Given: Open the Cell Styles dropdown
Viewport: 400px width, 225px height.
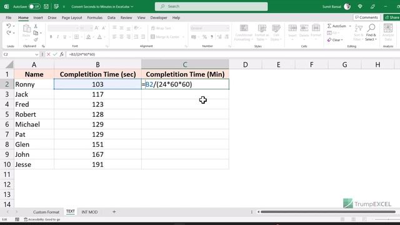Looking at the screenshot, I should tap(276, 32).
